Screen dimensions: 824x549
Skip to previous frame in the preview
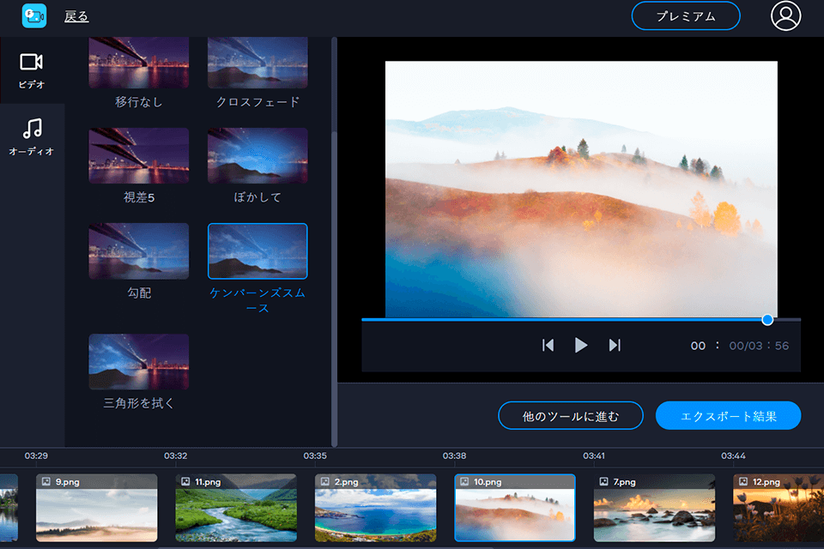click(x=548, y=345)
